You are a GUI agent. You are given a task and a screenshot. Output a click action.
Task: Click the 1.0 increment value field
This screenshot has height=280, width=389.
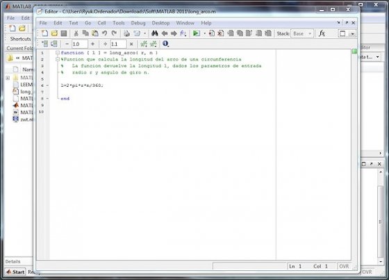click(79, 44)
